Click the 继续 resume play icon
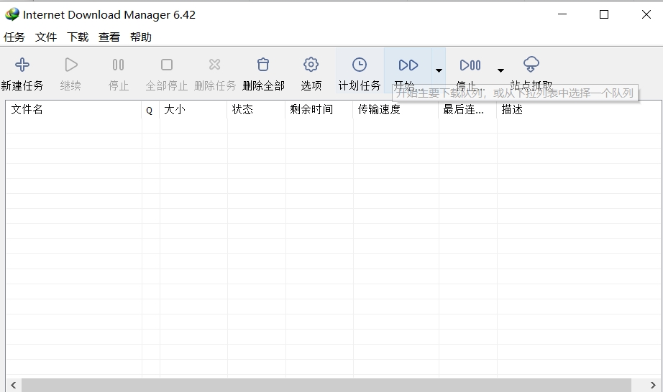Screen dimensions: 663x392 click(x=70, y=65)
